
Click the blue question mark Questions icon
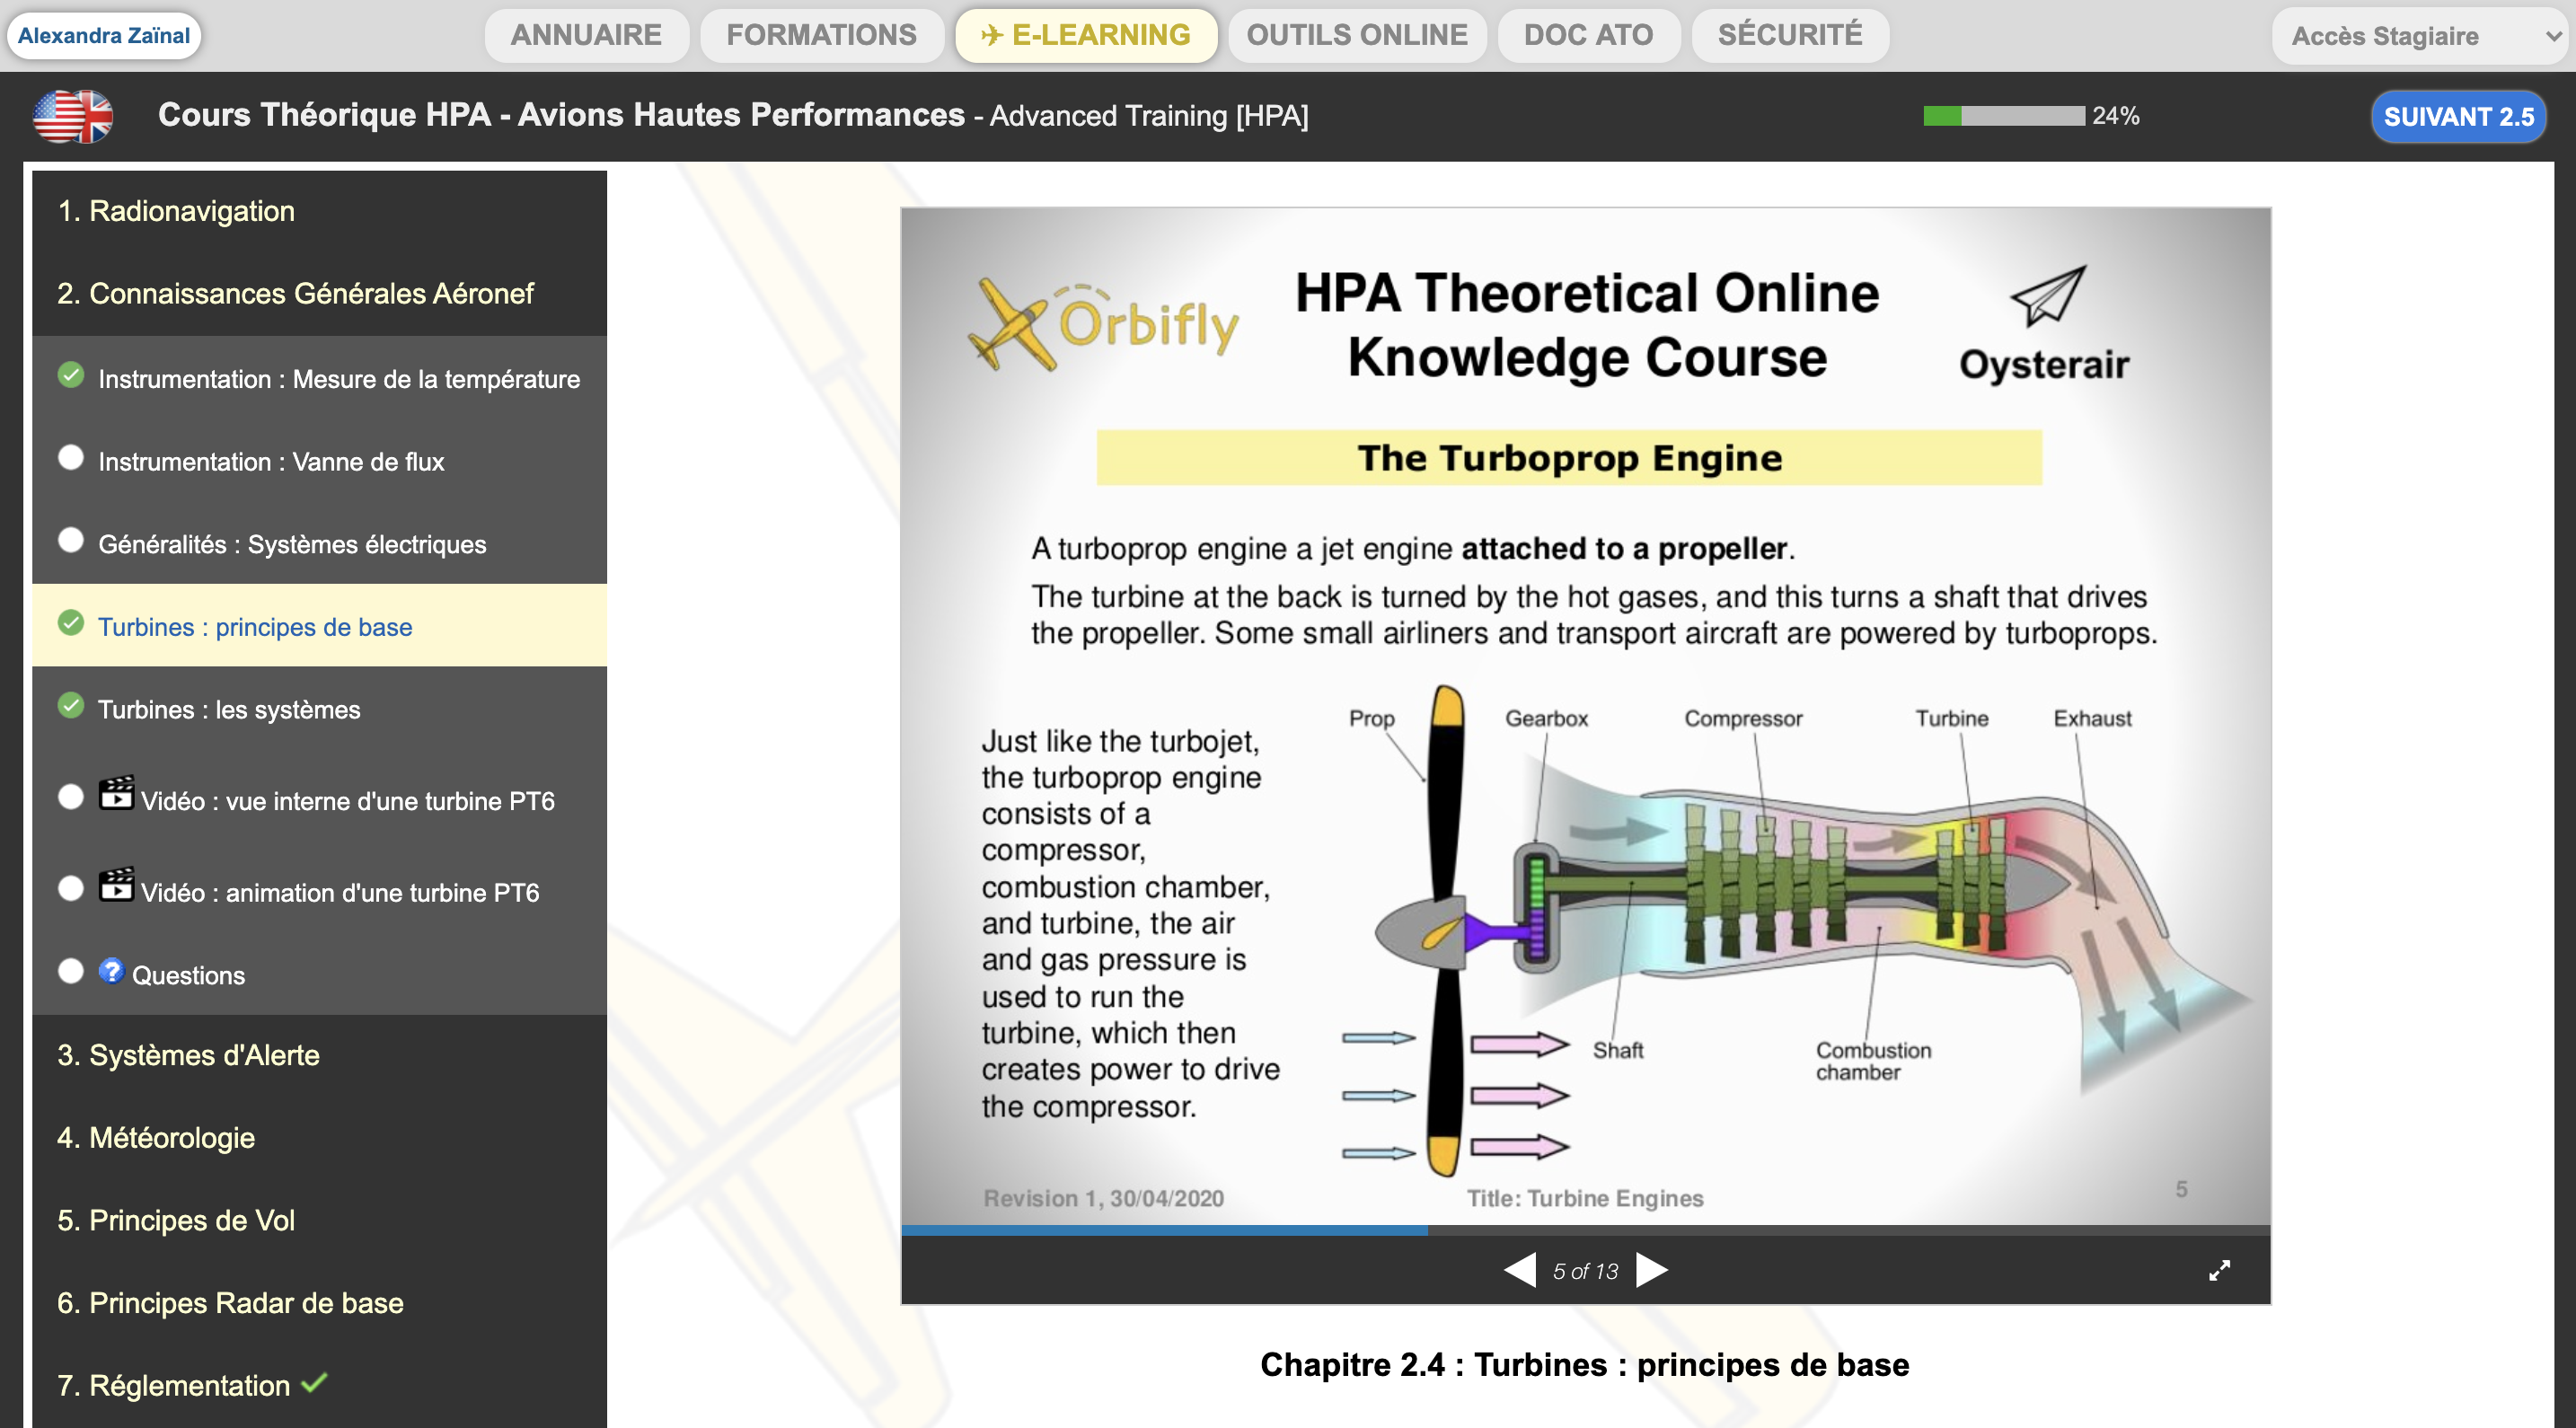pos(111,971)
